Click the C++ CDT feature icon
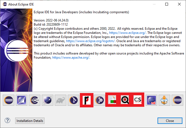The image size is (186, 128). click(x=35, y=100)
